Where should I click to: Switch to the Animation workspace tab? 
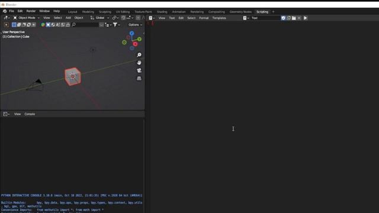179,12
